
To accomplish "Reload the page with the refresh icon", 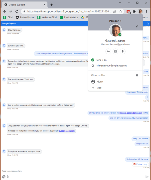I will point(17,11).
